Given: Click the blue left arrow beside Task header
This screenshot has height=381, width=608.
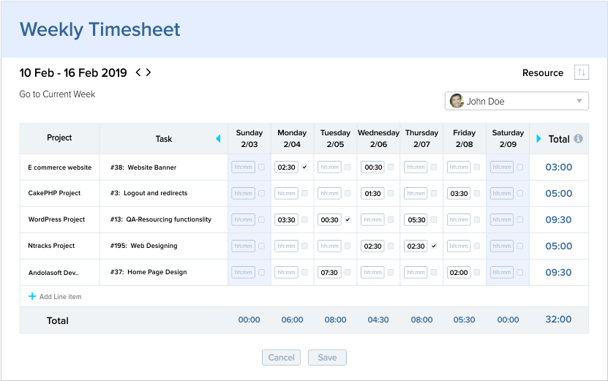Looking at the screenshot, I should (x=218, y=138).
